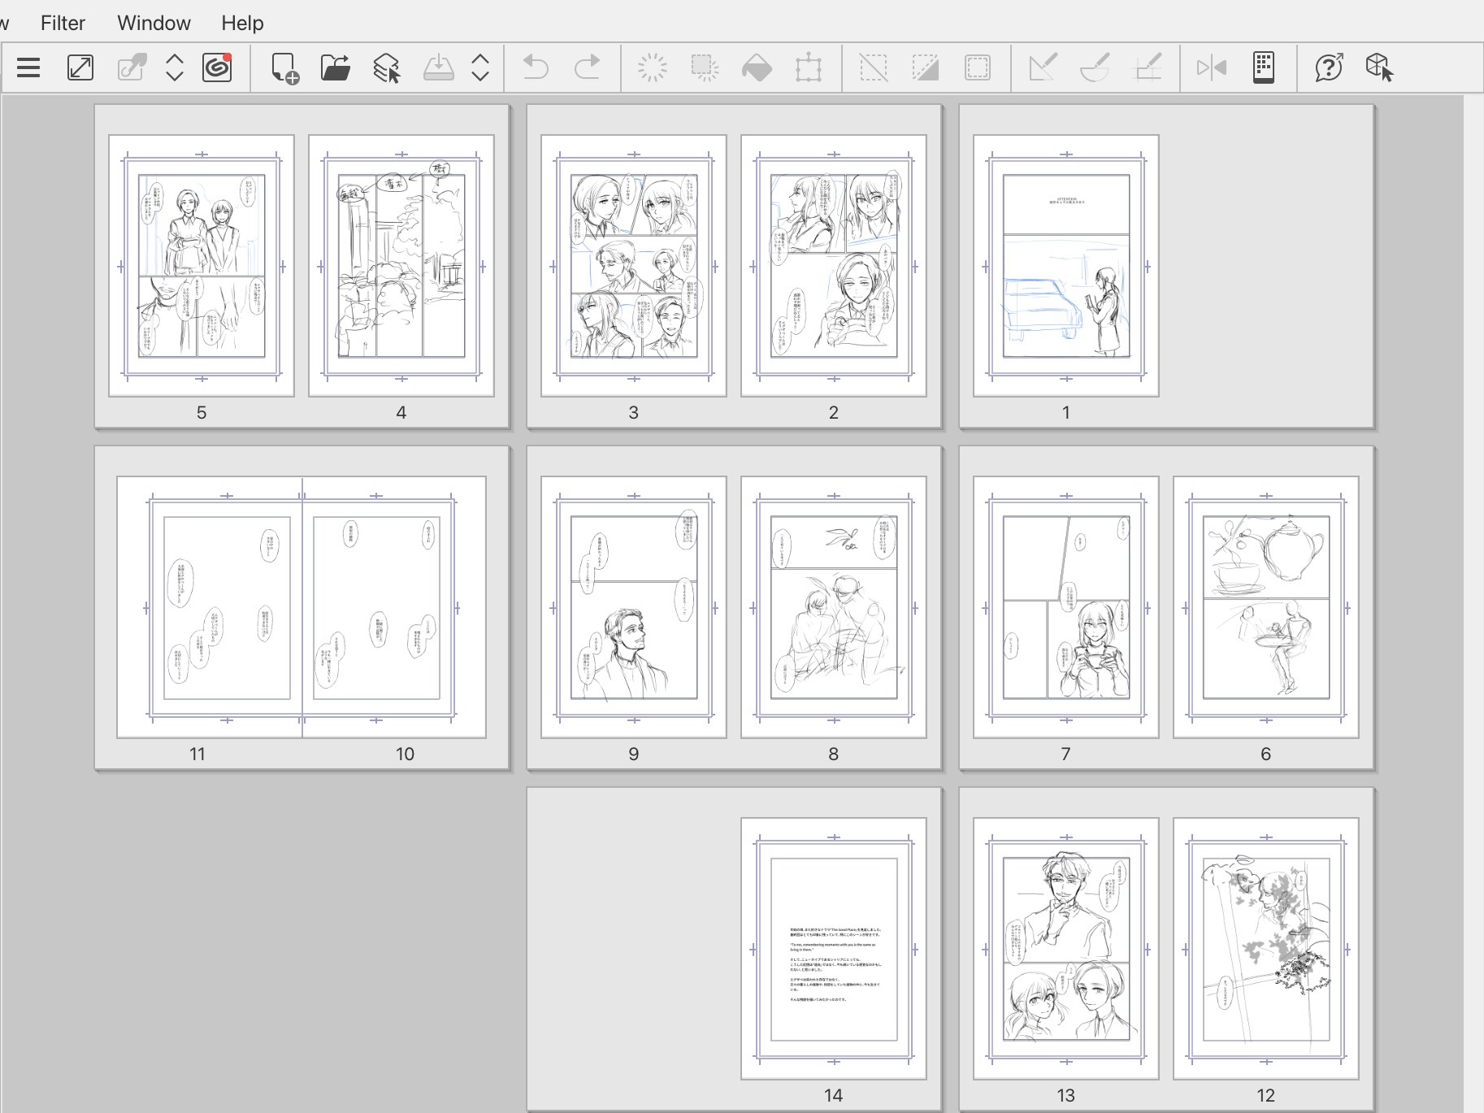
Task: Toggle Snap to Grid
Action: tap(1148, 67)
